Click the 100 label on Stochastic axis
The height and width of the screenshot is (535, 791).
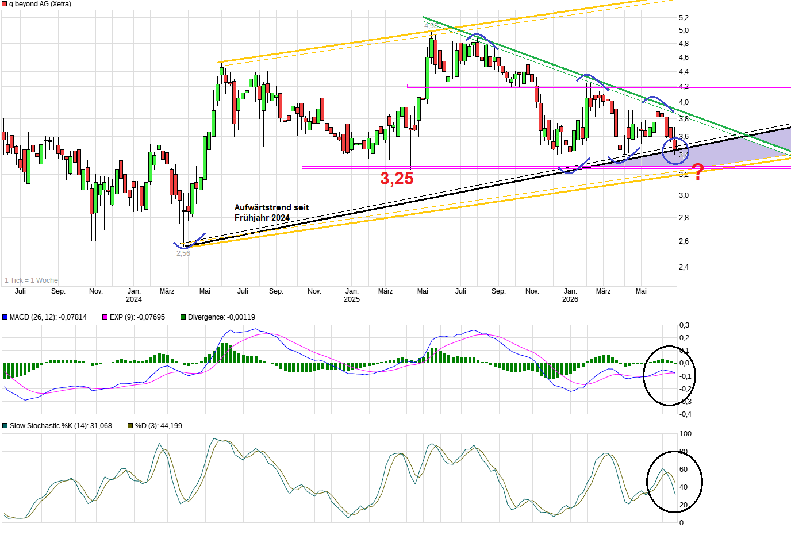coord(685,434)
